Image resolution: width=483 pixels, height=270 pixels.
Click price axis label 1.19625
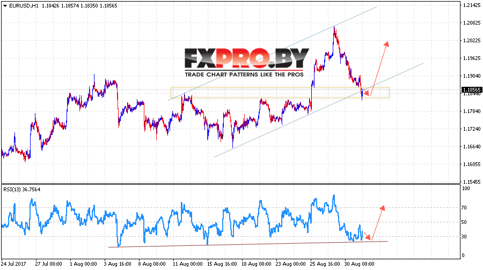point(472,58)
